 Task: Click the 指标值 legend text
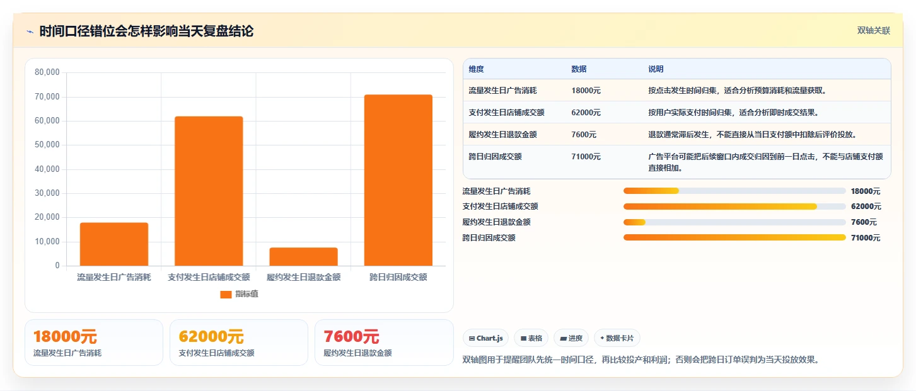[x=246, y=294]
